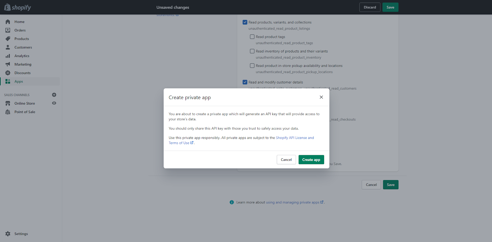Click the Marketing megaphone icon
Image resolution: width=492 pixels, height=242 pixels.
(8, 64)
